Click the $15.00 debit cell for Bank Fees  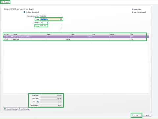(59, 39)
